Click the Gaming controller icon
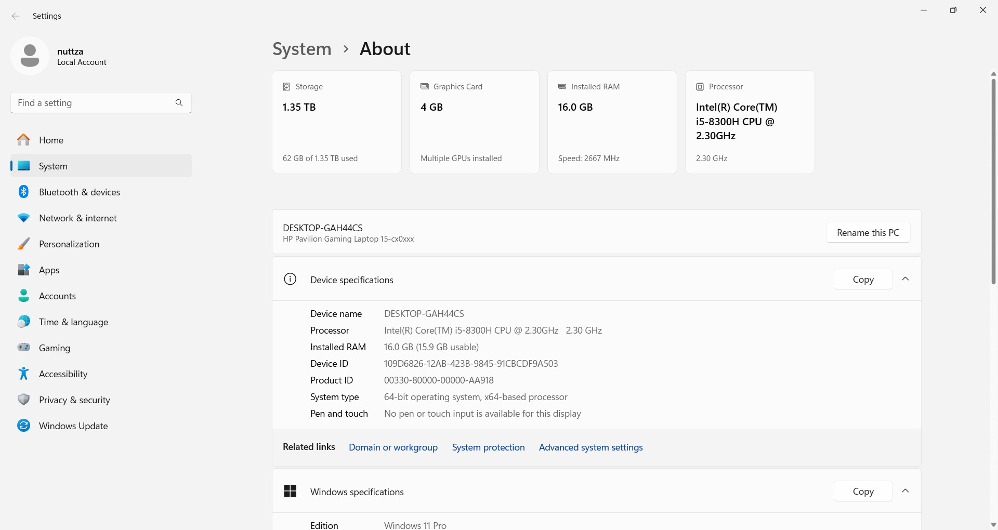Image resolution: width=998 pixels, height=530 pixels. (23, 348)
